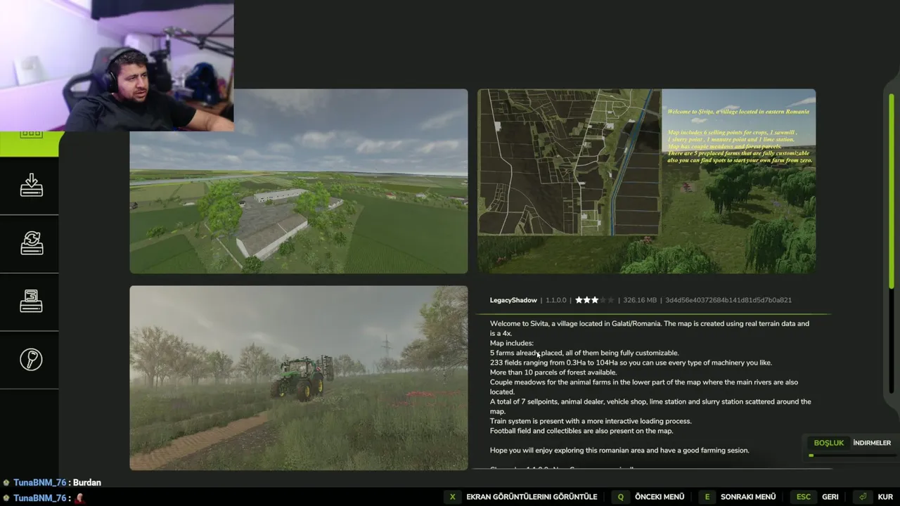Click the author name LegacyShadow
Image resolution: width=900 pixels, height=506 pixels.
tap(513, 300)
